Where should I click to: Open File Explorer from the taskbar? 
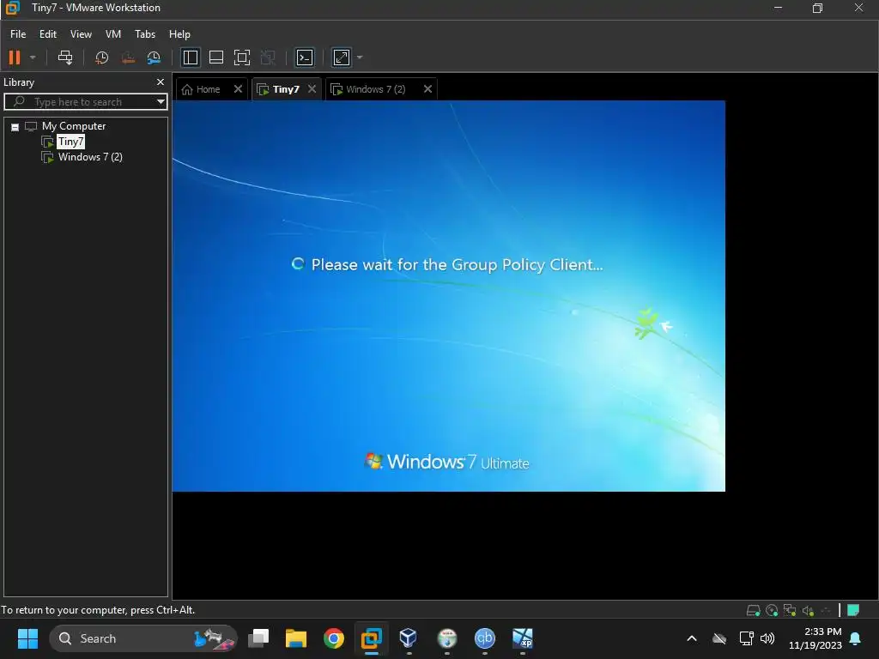(x=296, y=638)
